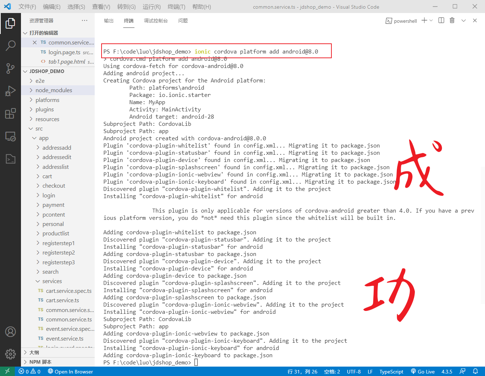Image resolution: width=485 pixels, height=376 pixels.
Task: Open the Manage gear icon
Action: tap(10, 354)
